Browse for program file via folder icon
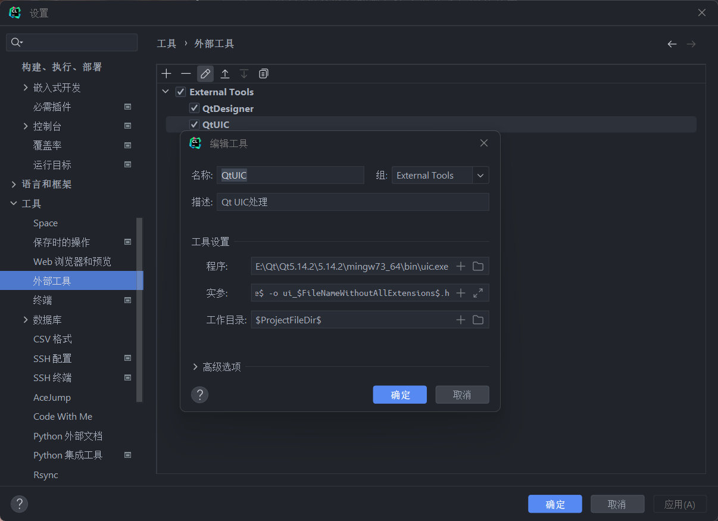The image size is (718, 521). [477, 266]
